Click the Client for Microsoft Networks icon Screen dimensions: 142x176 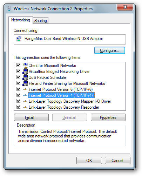25,65
